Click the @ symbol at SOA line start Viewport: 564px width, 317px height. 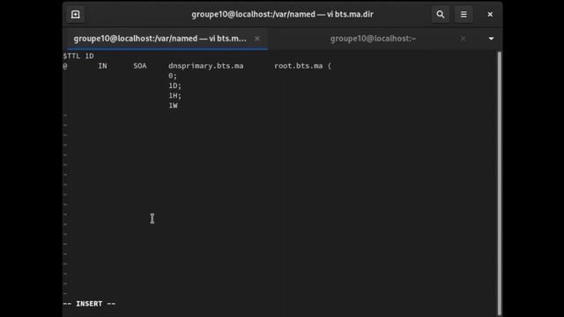[64, 66]
